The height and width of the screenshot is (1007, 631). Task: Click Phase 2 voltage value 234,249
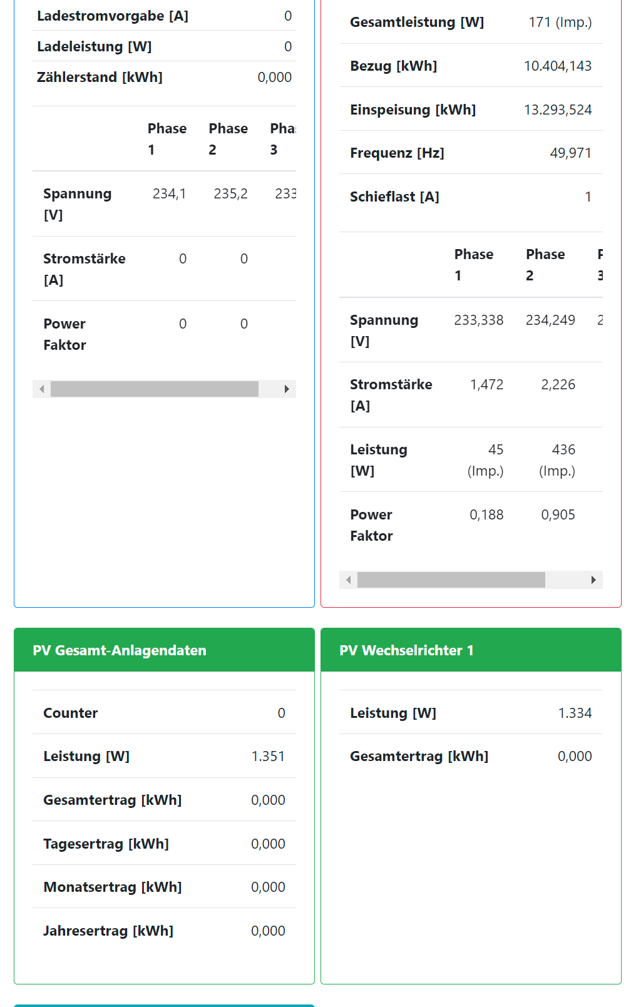coord(550,320)
